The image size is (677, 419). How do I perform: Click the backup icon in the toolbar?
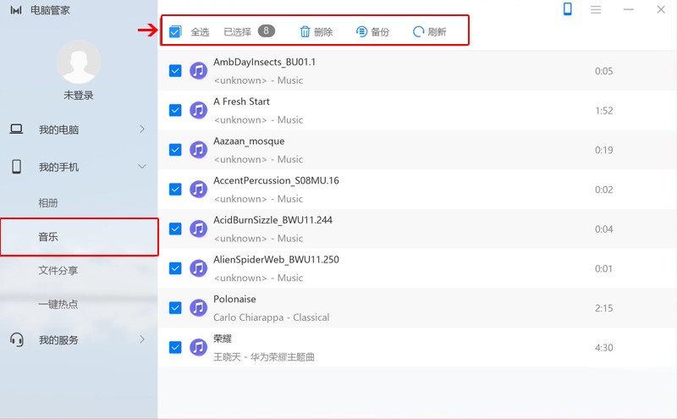pos(362,32)
